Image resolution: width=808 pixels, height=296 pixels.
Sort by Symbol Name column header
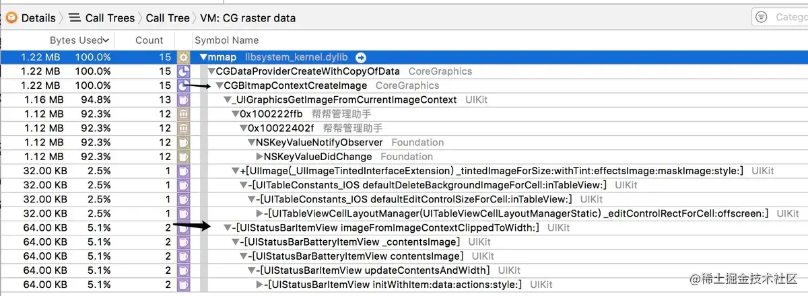point(227,40)
